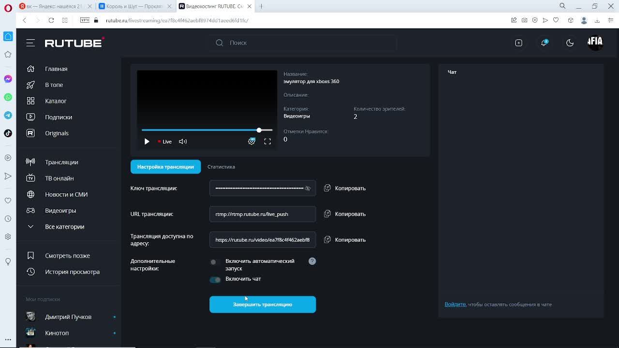619x348 pixels.
Task: Enter fullscreen in the video player
Action: pyautogui.click(x=267, y=141)
